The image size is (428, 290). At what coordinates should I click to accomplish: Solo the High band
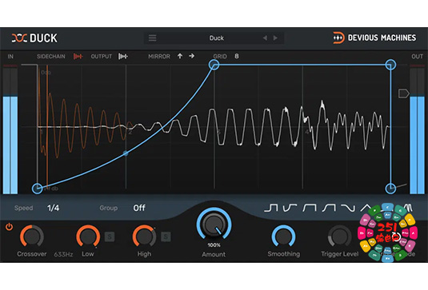tap(166, 236)
